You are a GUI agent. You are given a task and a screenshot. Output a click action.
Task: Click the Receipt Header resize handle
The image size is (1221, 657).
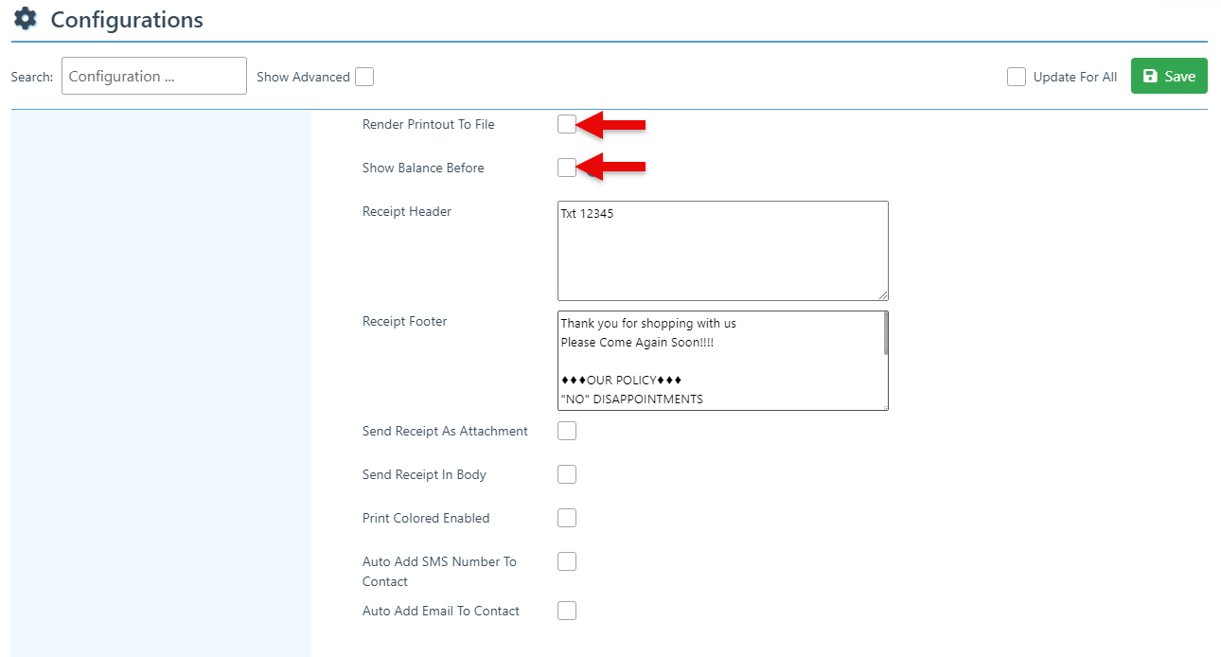883,295
